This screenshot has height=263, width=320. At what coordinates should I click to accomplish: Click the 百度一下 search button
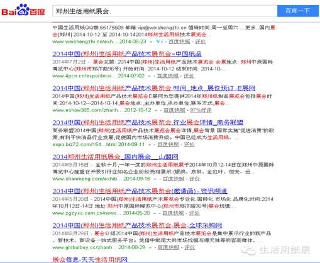pos(297,11)
